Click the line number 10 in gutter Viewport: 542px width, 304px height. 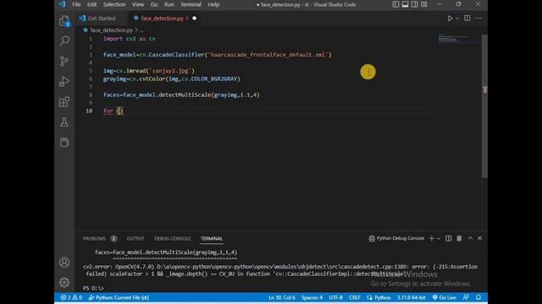pyautogui.click(x=89, y=111)
